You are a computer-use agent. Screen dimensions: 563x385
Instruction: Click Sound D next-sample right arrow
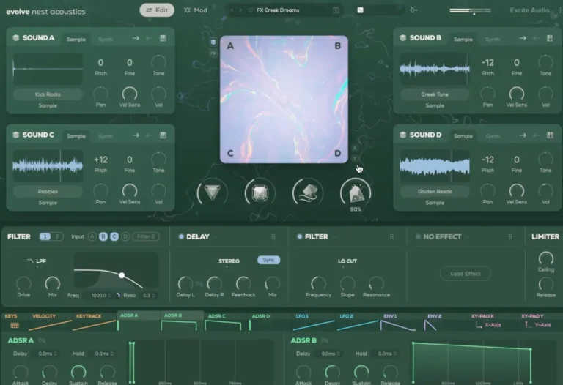coord(523,135)
